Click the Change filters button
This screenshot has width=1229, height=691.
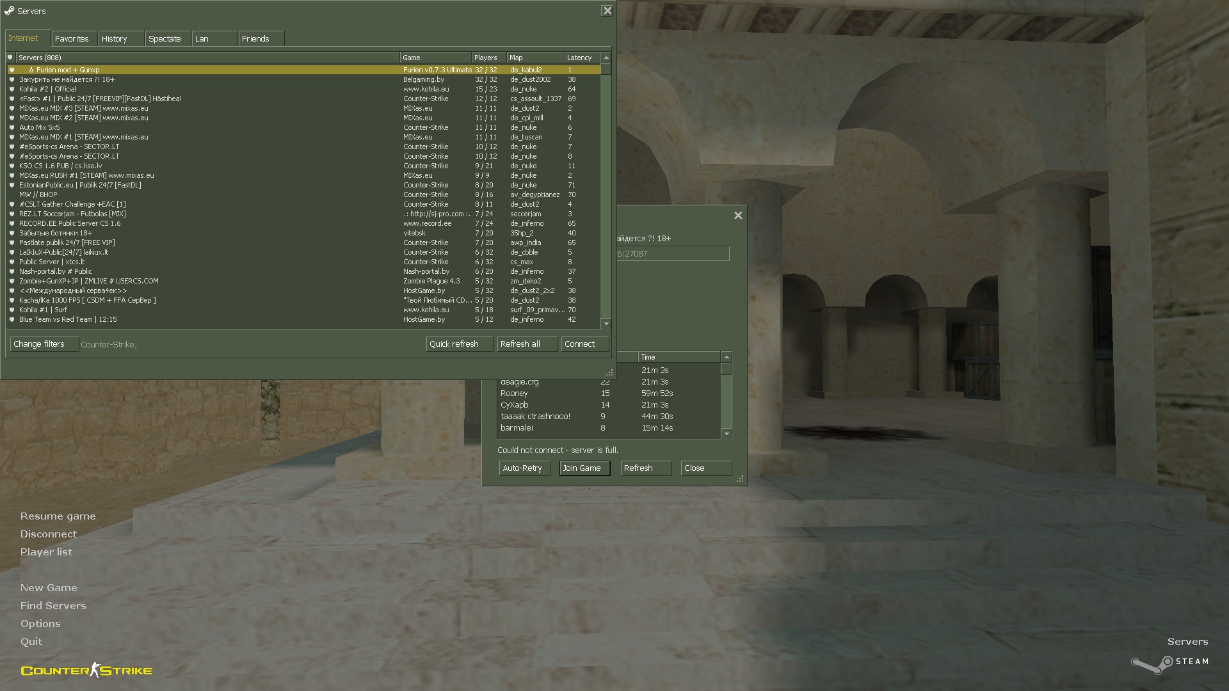[x=44, y=344]
